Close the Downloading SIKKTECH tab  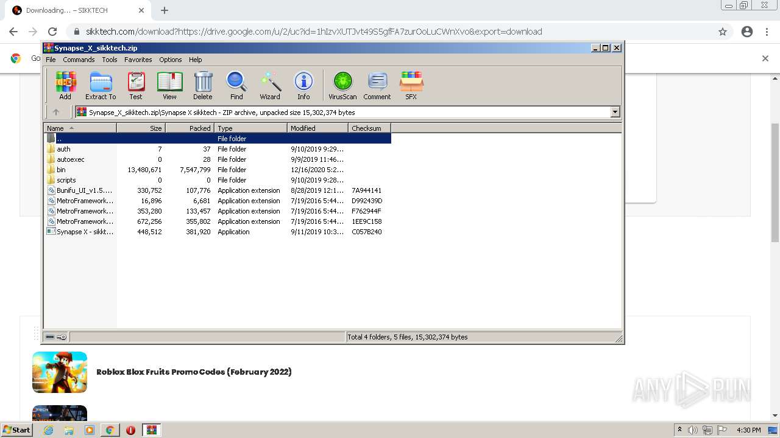[x=141, y=10]
